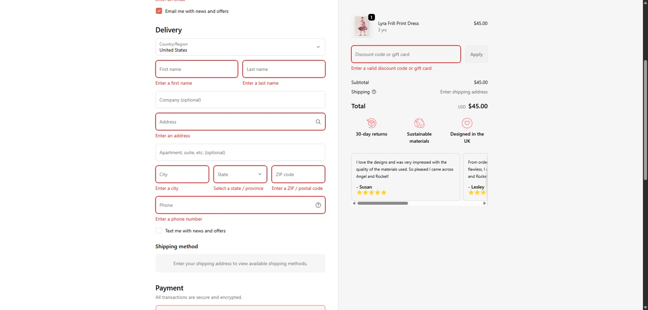Viewport: 648px width, 310px height.
Task: Open the Lyra Frill Print Dress thumbnail
Action: [x=362, y=26]
